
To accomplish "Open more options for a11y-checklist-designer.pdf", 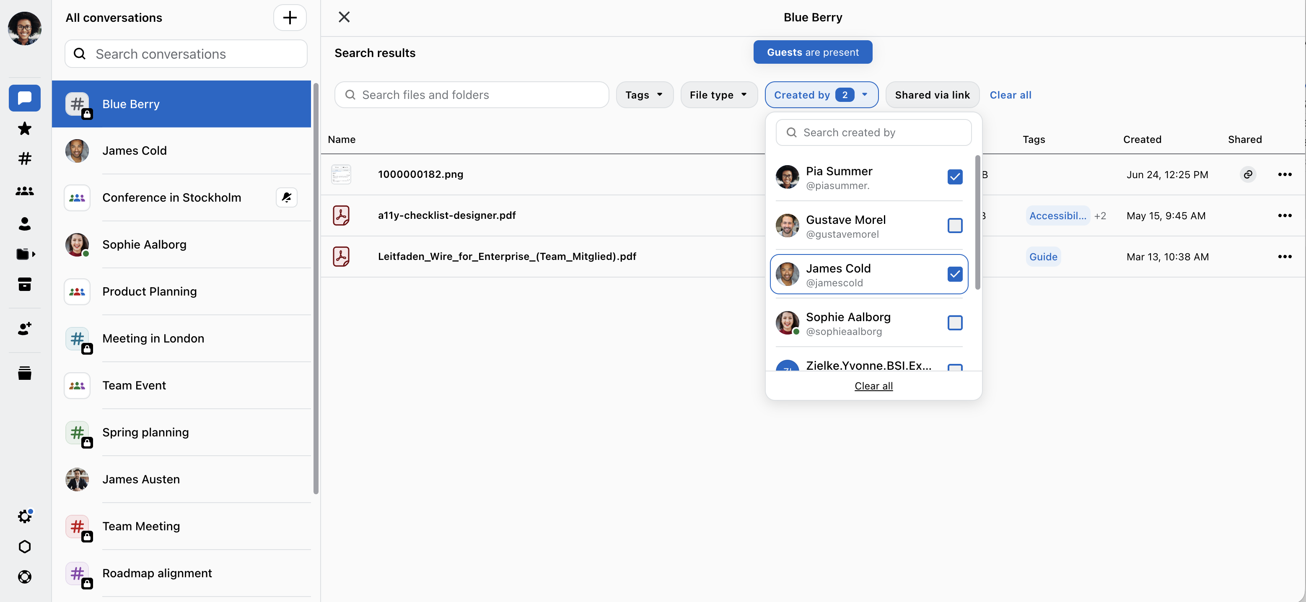I will 1285,215.
